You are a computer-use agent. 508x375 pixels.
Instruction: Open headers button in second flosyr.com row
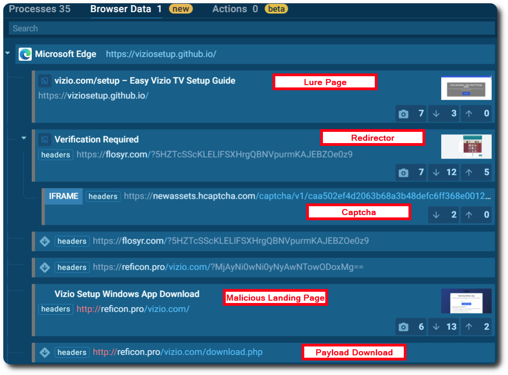coord(72,241)
